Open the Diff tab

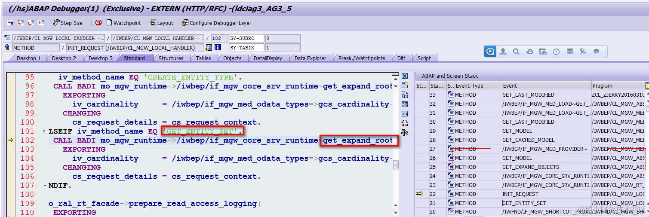tap(401, 58)
